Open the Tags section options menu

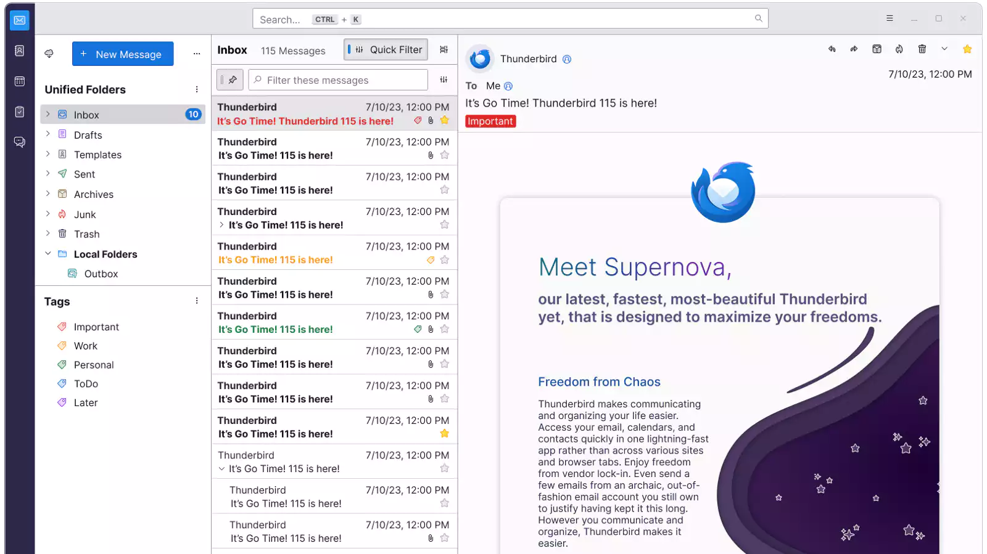coord(197,301)
